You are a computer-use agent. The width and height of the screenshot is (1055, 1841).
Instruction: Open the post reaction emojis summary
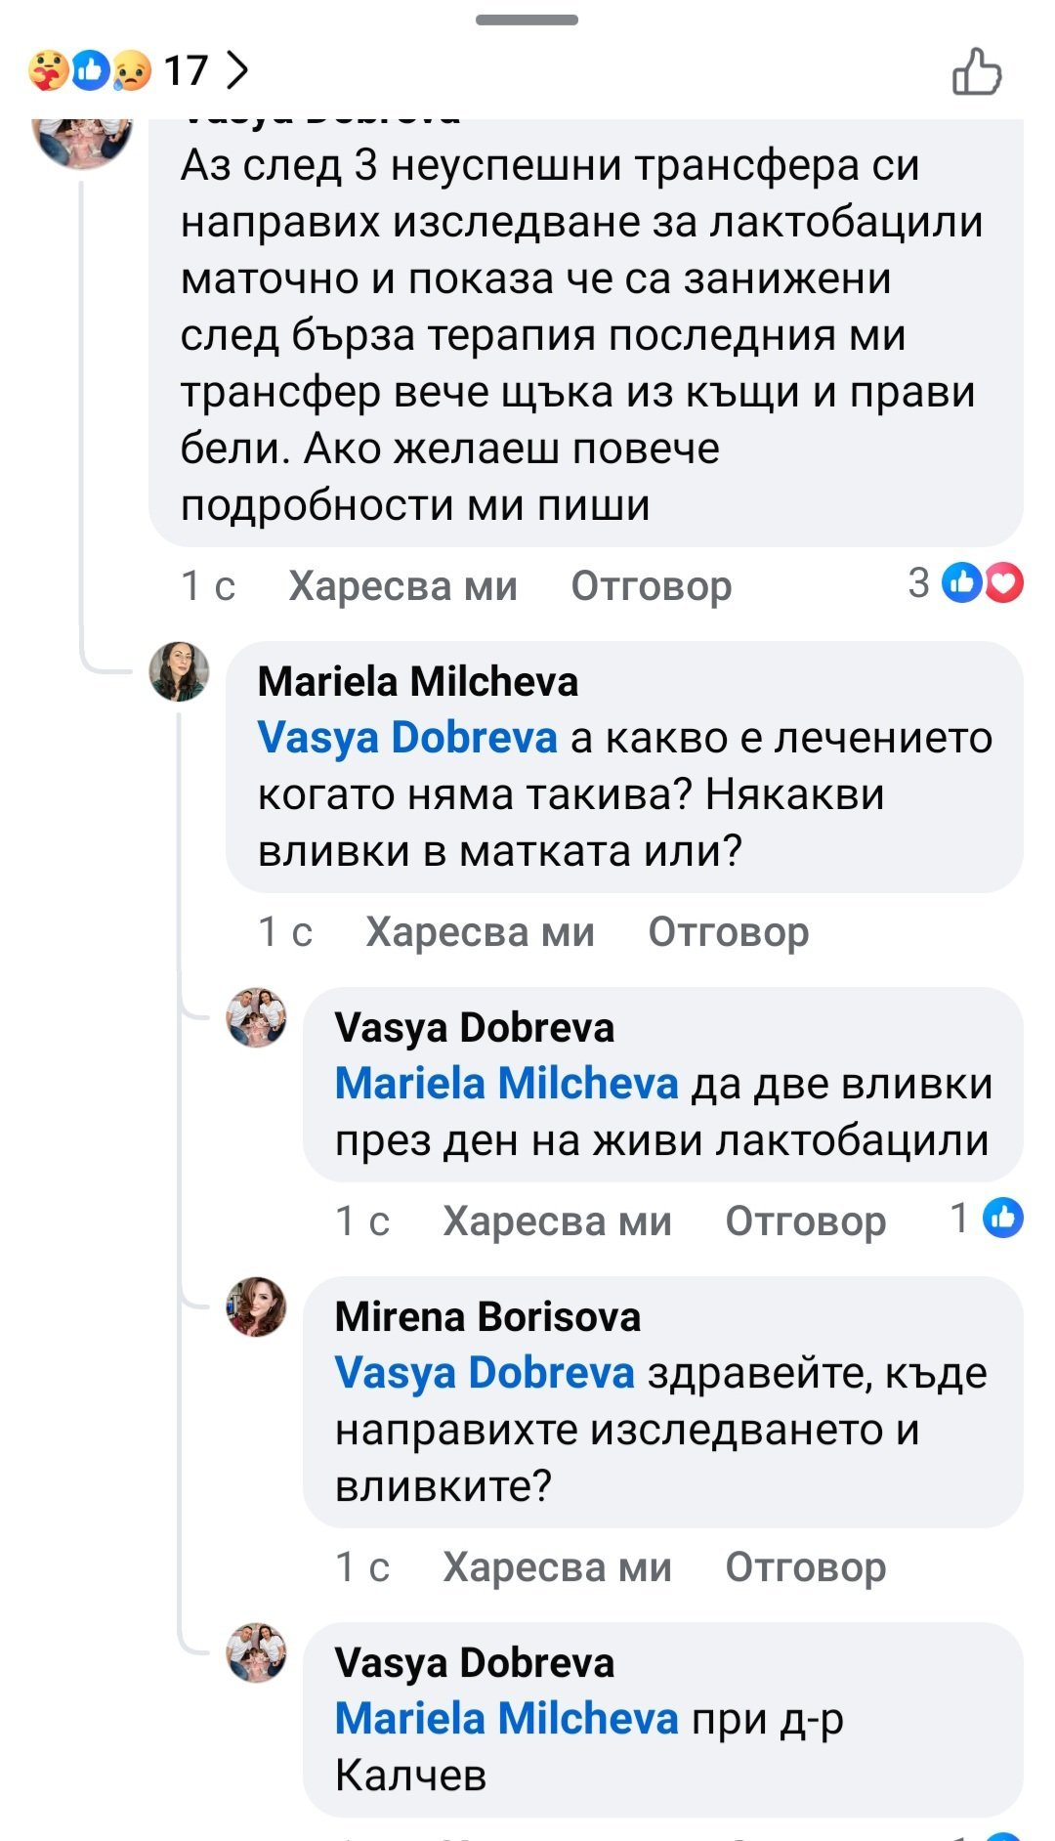click(90, 70)
